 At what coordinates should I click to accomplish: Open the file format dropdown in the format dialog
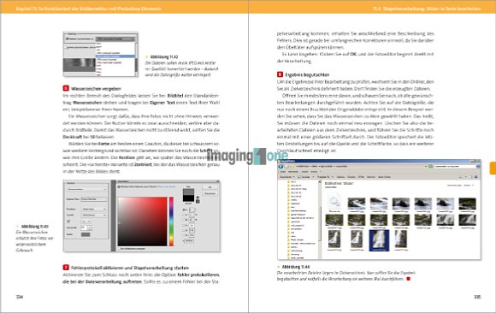pos(115,39)
